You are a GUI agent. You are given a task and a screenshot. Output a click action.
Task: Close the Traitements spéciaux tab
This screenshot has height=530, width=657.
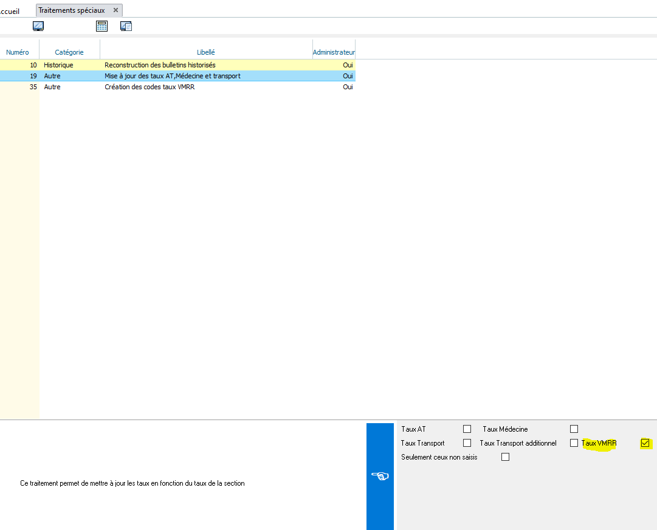115,10
